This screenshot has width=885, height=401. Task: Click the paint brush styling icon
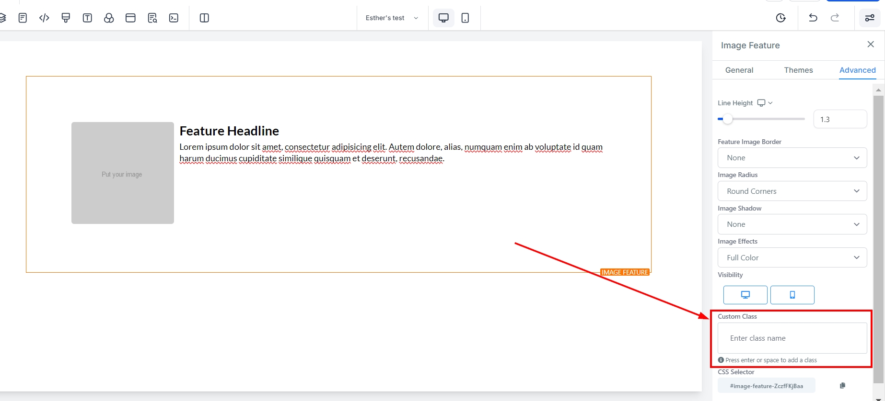(x=66, y=18)
